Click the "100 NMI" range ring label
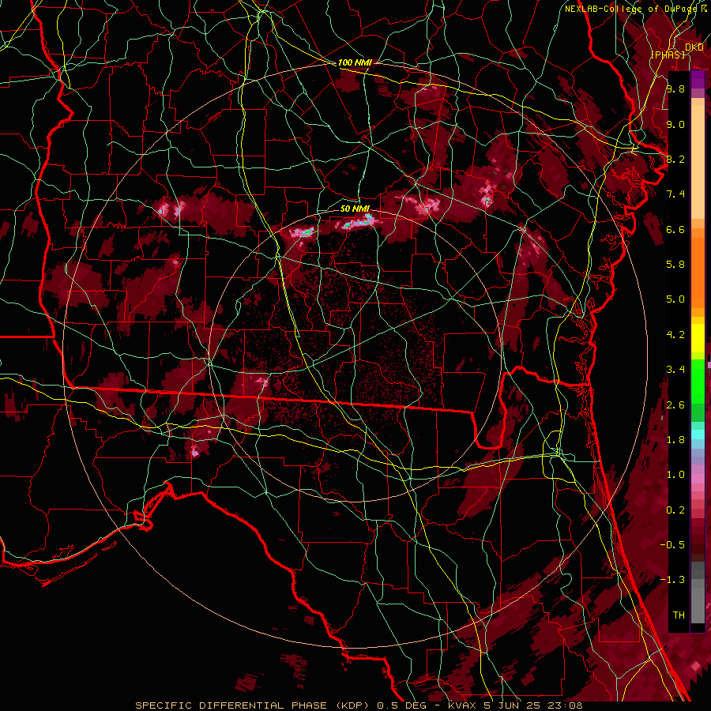Image resolution: width=711 pixels, height=711 pixels. tap(355, 62)
